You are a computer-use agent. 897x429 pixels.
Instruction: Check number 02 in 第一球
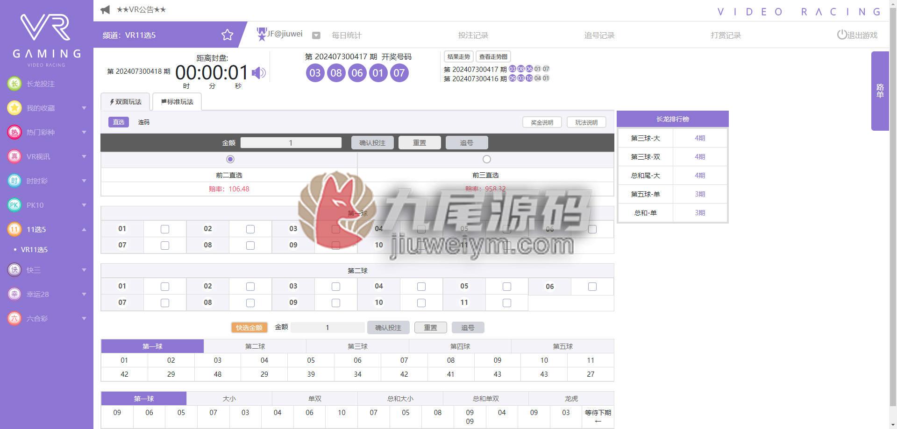[250, 229]
